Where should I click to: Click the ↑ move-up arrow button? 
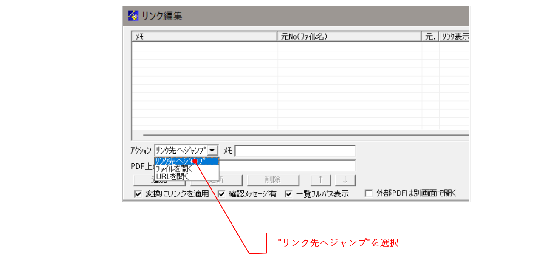321,180
